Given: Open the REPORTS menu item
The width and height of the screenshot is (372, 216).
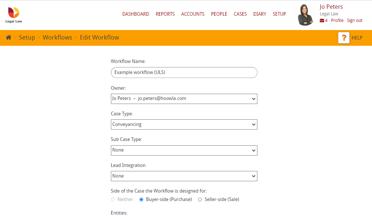Looking at the screenshot, I should (x=165, y=14).
